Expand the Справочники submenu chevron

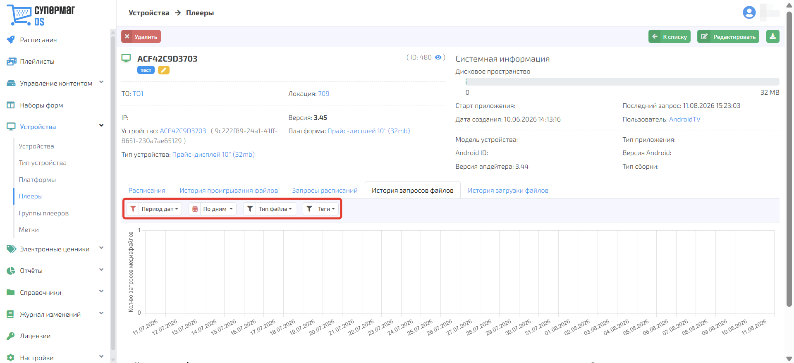101,291
